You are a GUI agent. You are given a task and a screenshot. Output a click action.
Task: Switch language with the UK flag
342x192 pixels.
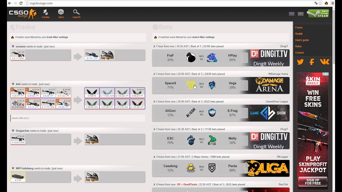292,14
